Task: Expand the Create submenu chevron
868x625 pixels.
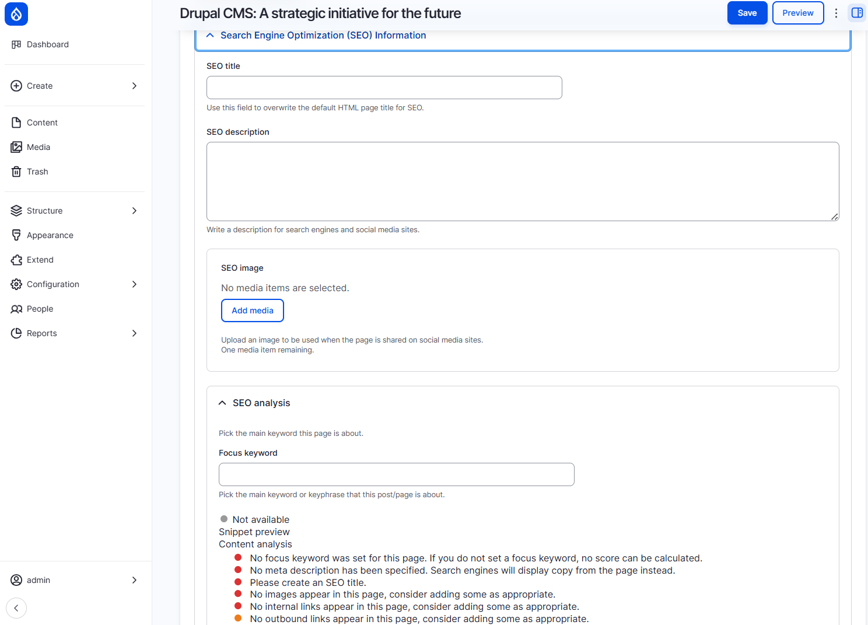Action: tap(134, 86)
